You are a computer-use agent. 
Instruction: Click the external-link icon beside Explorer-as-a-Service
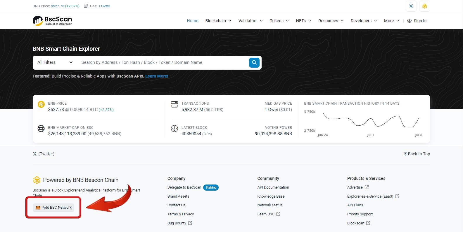tap(397, 196)
